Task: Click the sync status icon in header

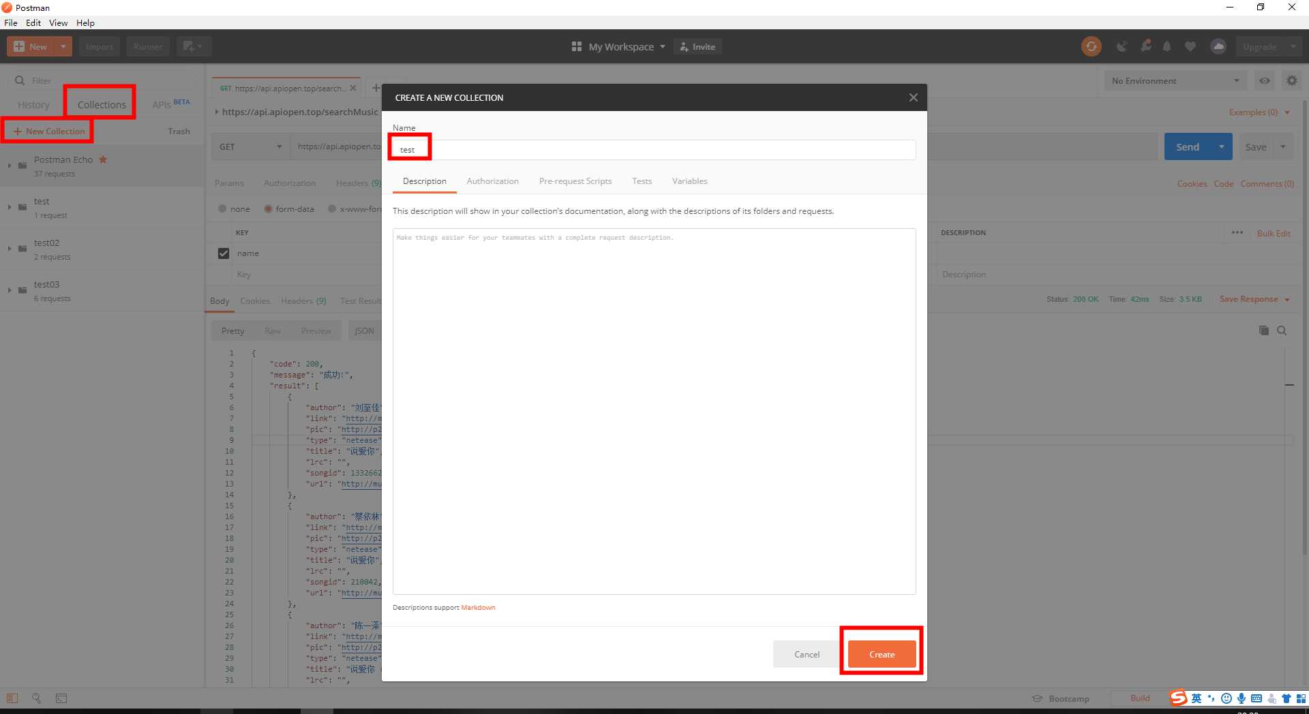Action: (1091, 46)
